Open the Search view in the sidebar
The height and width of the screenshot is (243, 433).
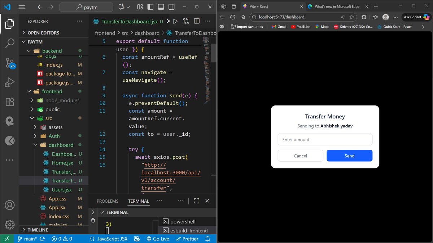coord(9,43)
